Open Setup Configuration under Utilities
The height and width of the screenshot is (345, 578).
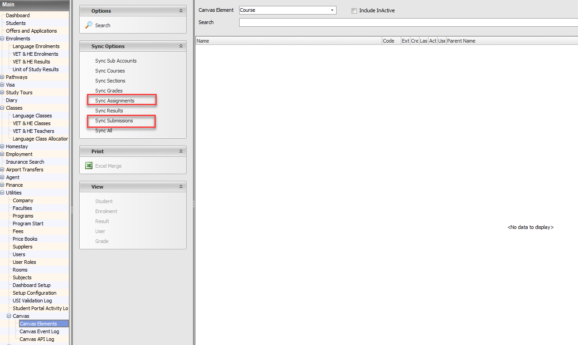tap(34, 293)
